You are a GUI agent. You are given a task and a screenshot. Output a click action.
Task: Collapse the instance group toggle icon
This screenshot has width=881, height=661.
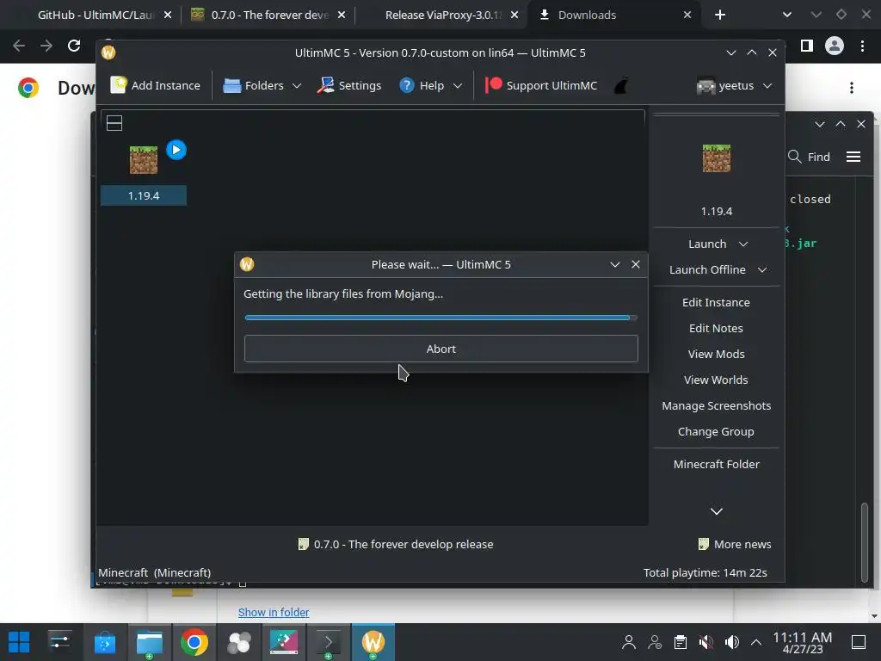click(114, 123)
